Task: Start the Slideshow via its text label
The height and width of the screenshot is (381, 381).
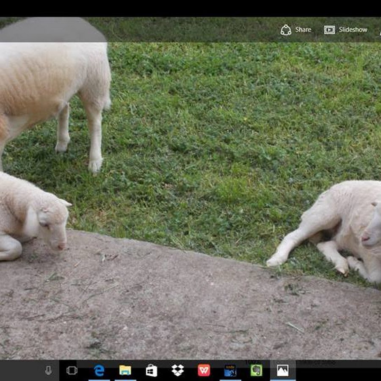Action: 353,30
